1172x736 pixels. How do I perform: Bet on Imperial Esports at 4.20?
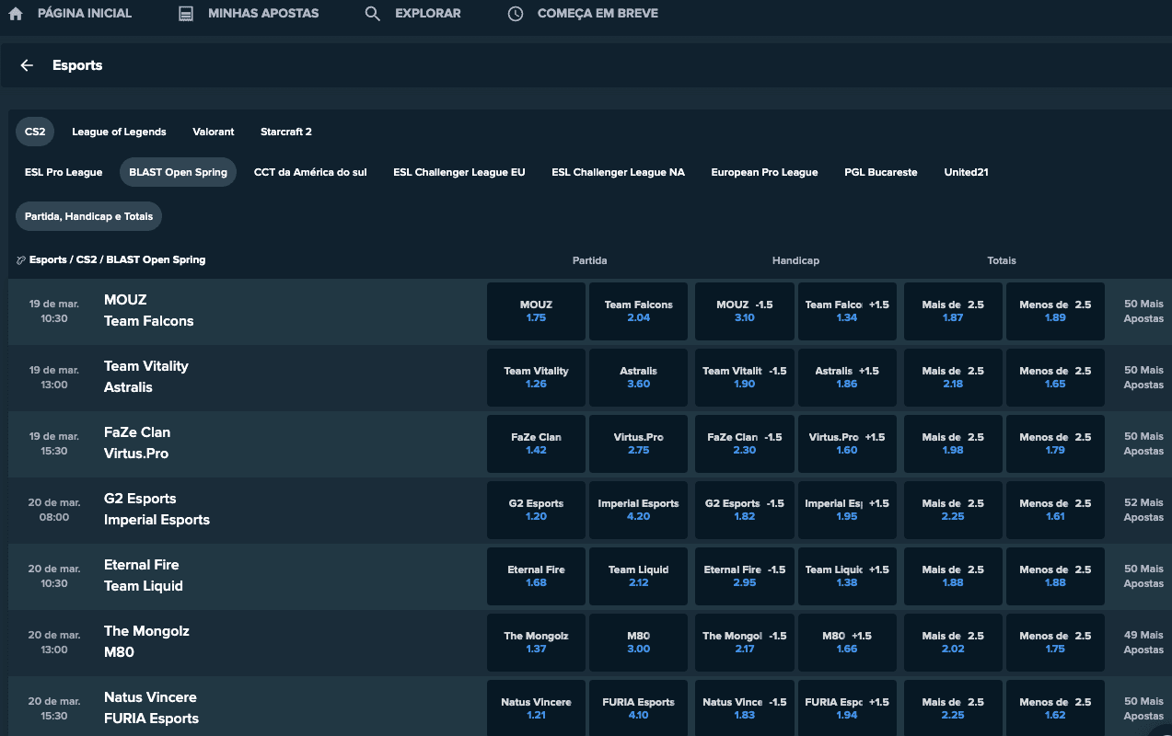(638, 510)
